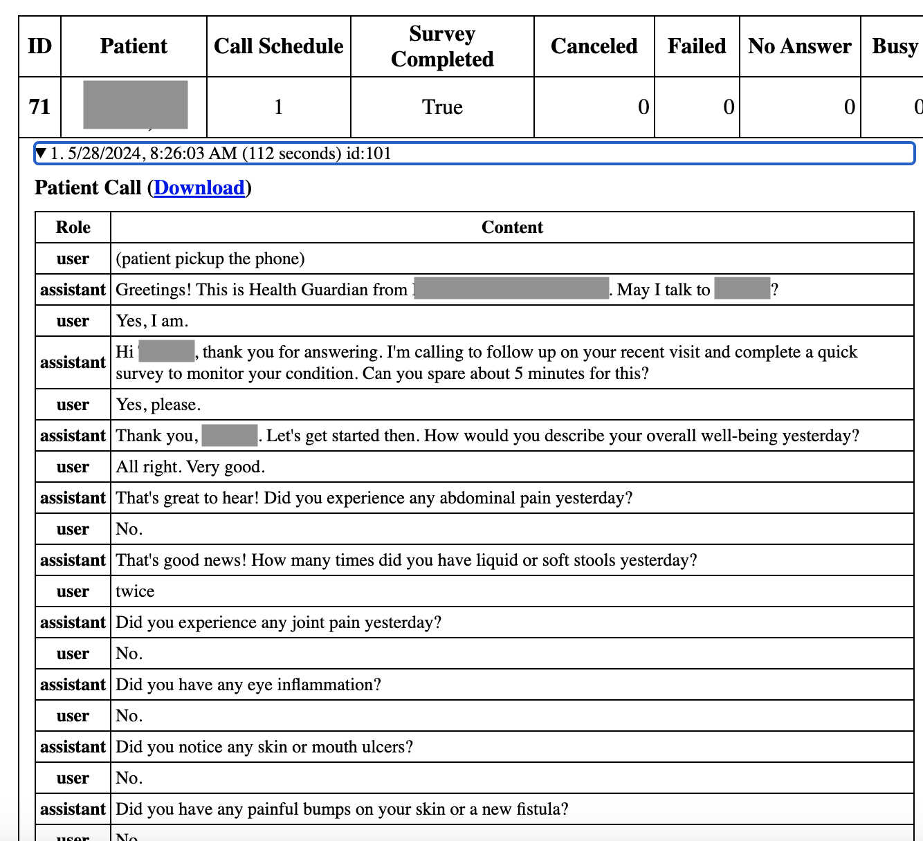The height and width of the screenshot is (841, 923).
Task: Select the eye inflammation question
Action: [513, 685]
